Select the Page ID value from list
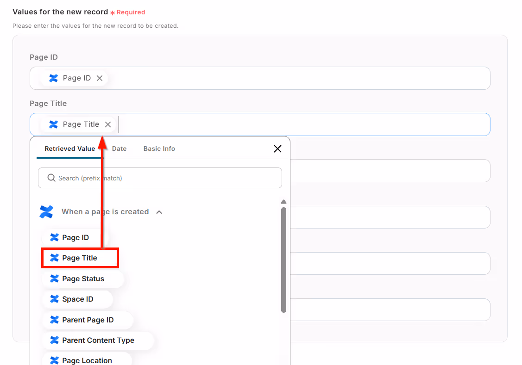The image size is (522, 365). tap(75, 237)
